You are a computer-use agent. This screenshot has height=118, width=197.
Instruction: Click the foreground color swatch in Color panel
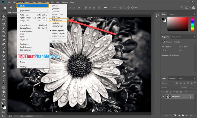point(163,19)
